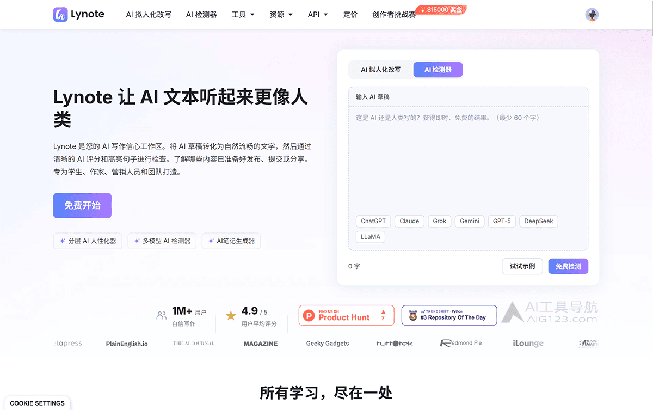Click the iLounge press logo
The width and height of the screenshot is (653, 410).
click(528, 344)
